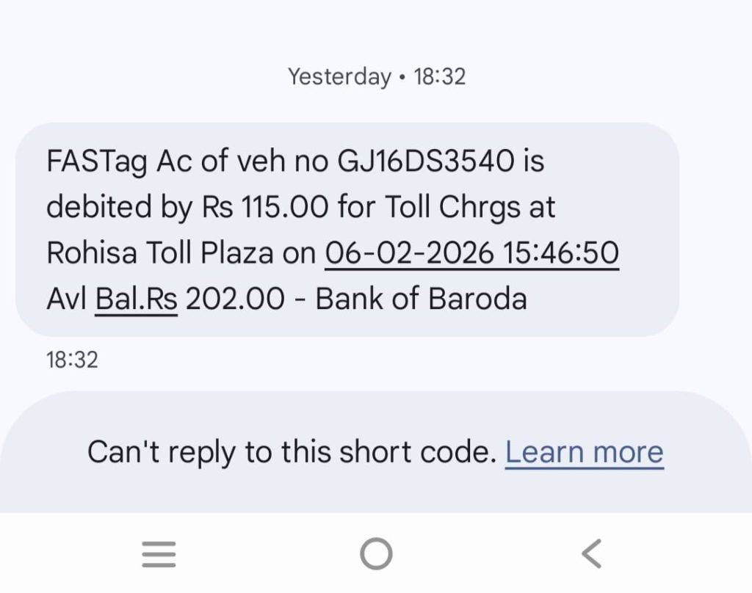The image size is (752, 593).
Task: Select the Rohisa Toll Plaza text
Action: tap(162, 253)
